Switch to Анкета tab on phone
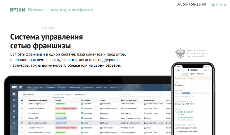The height and width of the screenshot is (135, 230). 185,74
